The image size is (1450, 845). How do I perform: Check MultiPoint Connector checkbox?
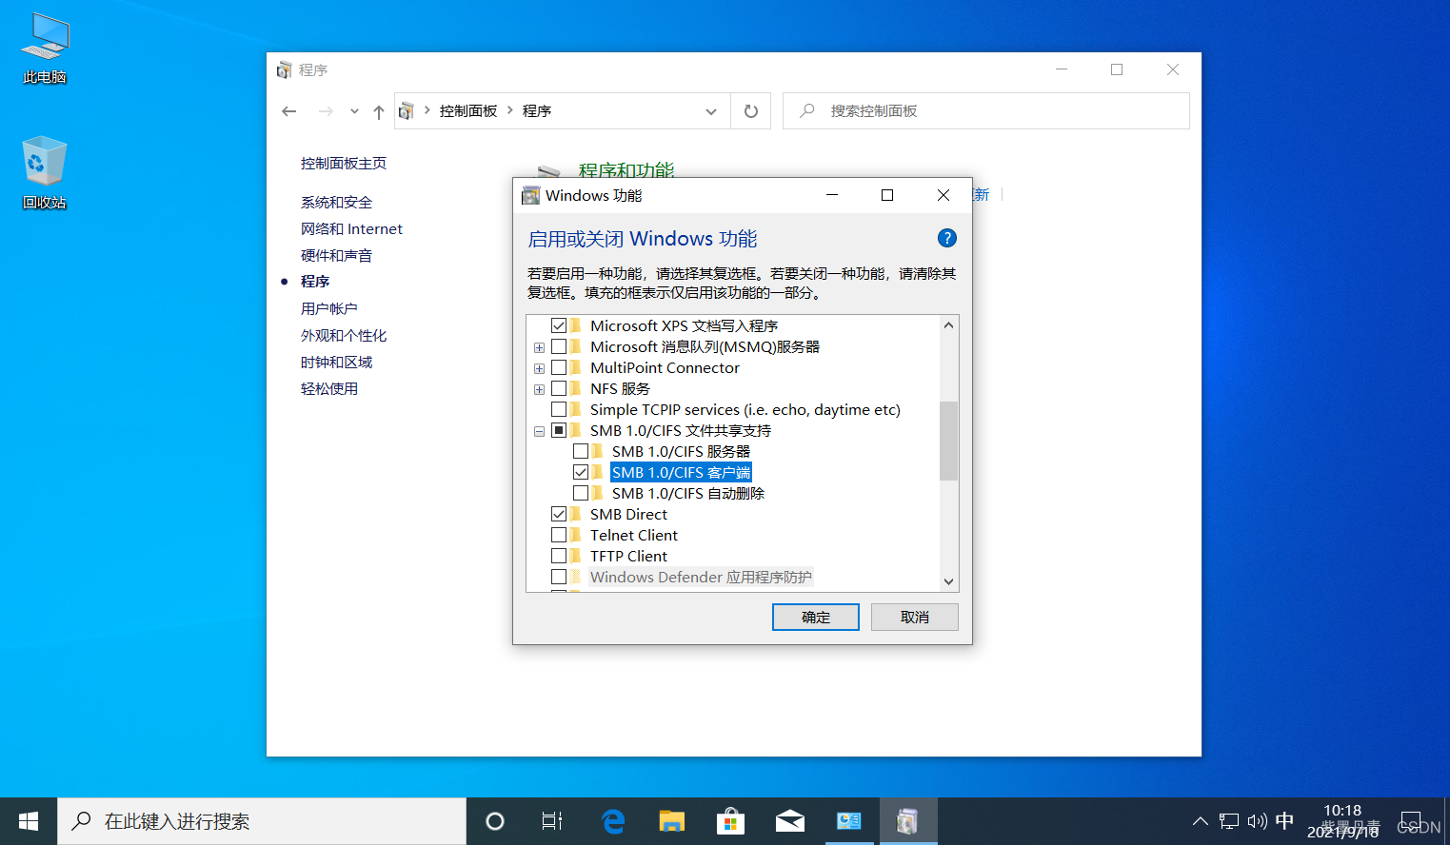coord(559,367)
